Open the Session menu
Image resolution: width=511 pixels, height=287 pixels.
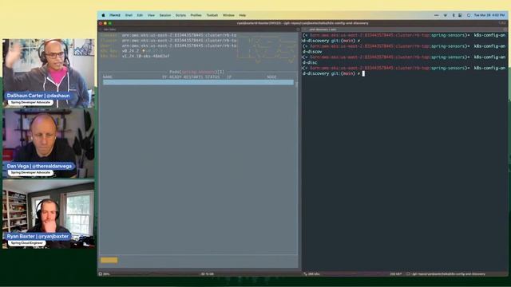[x=165, y=15]
